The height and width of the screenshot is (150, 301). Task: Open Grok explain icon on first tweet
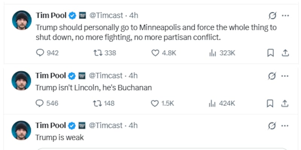click(x=272, y=16)
